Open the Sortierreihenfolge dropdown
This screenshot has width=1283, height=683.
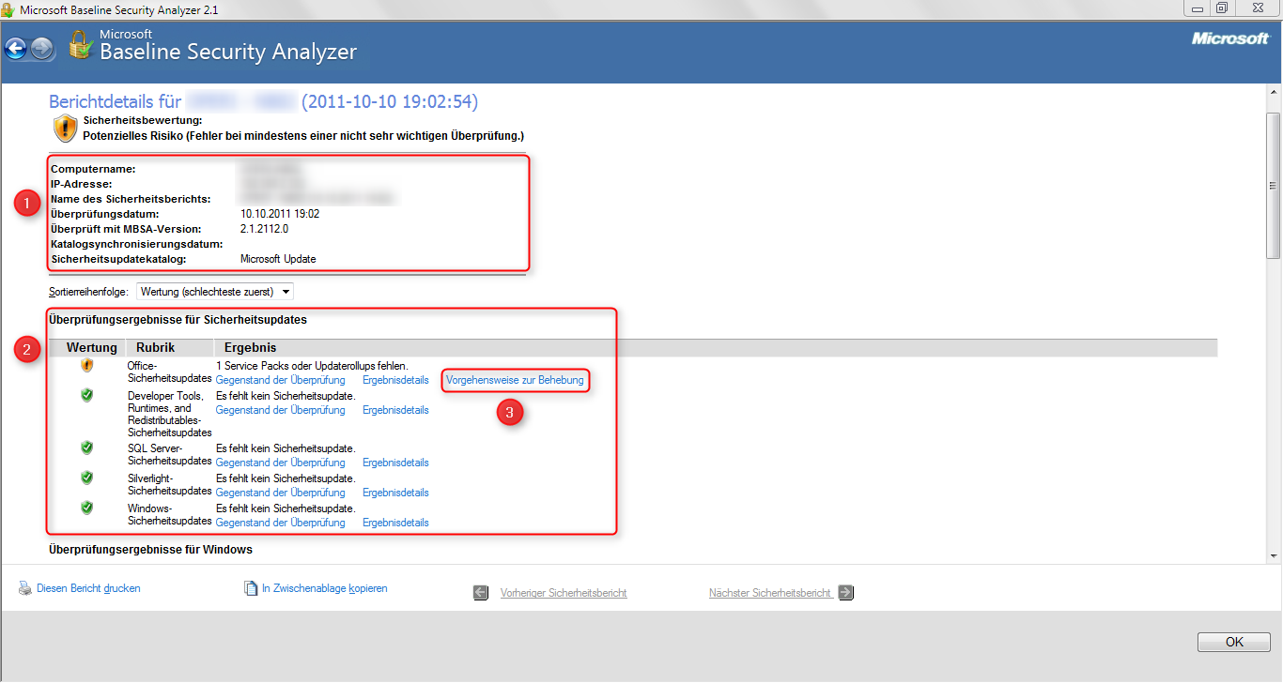click(x=285, y=291)
